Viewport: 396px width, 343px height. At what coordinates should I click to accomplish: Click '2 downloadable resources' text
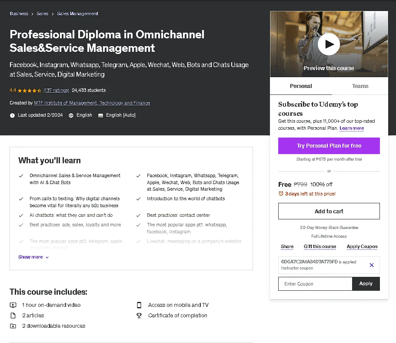pos(54,326)
